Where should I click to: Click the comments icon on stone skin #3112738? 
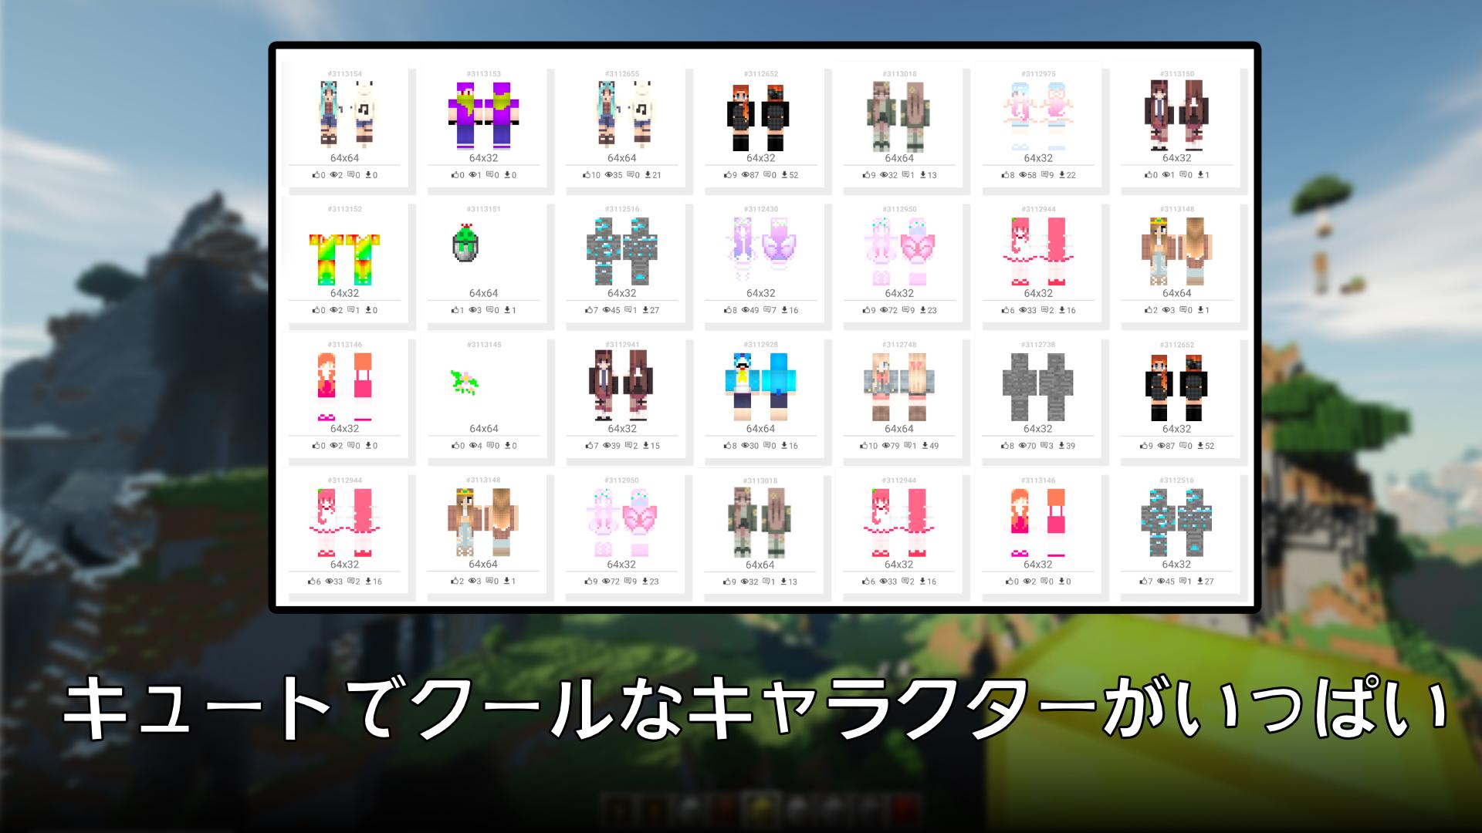pyautogui.click(x=1044, y=446)
